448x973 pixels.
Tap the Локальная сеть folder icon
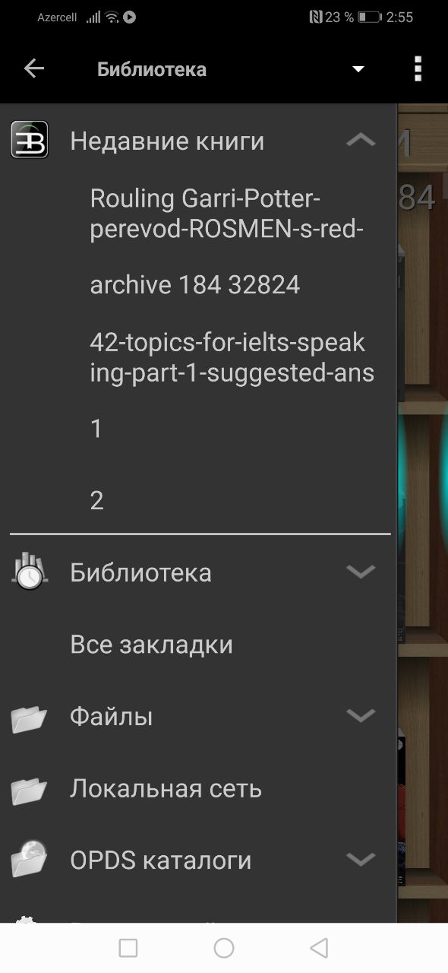[30, 790]
